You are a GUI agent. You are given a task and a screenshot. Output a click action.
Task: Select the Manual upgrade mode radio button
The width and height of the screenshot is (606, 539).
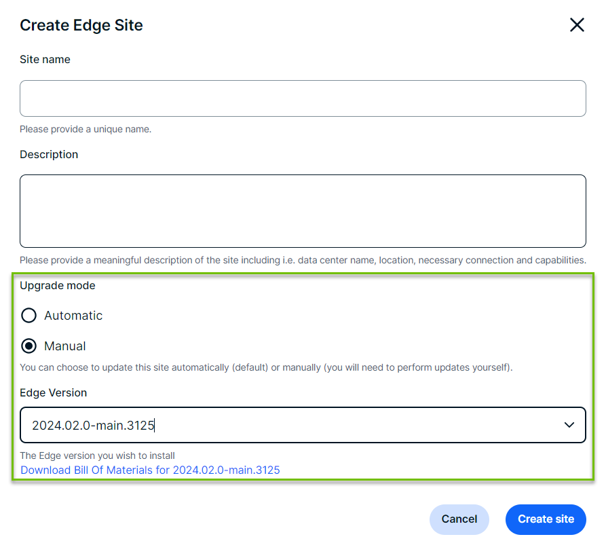tap(29, 346)
